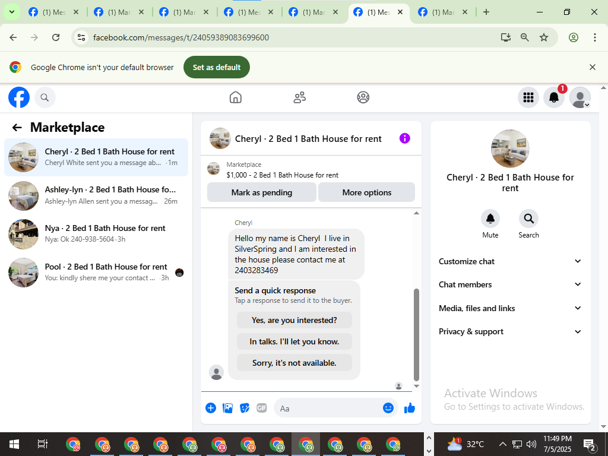Click the back arrow beside Marketplace
This screenshot has height=456, width=608.
(17, 128)
